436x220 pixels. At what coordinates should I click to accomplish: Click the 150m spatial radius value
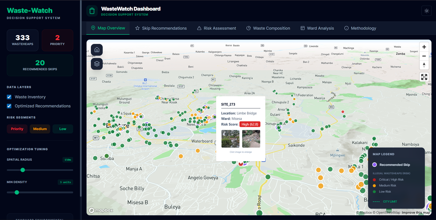coord(68,159)
